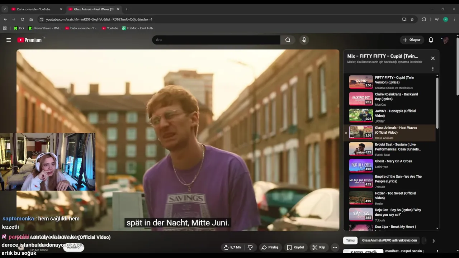
Task: Reload the page in Chrome
Action: point(23,19)
